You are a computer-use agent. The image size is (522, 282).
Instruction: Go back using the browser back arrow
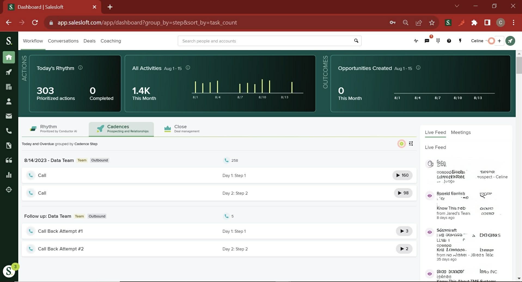click(x=9, y=23)
